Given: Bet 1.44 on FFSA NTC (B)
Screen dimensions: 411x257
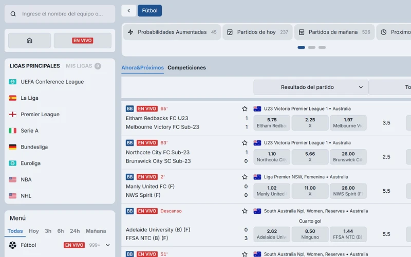Looking at the screenshot, I should coord(348,234).
